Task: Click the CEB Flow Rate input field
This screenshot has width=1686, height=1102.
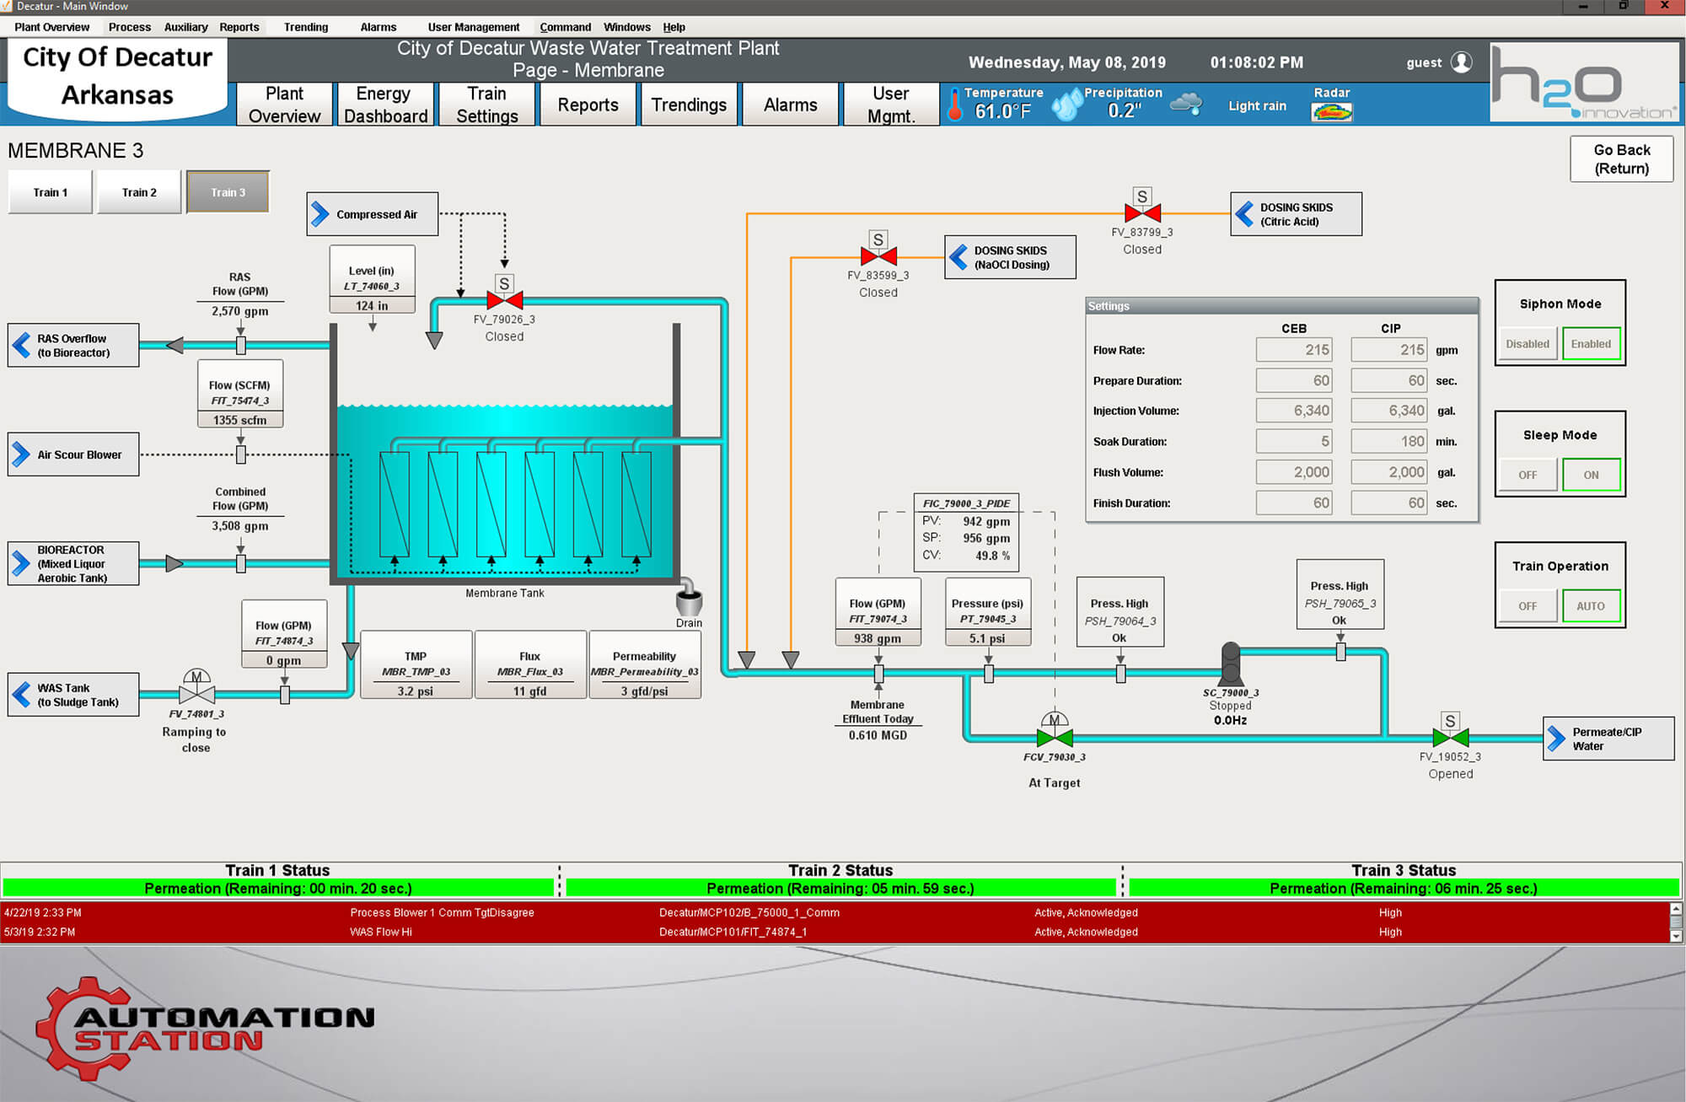Action: pos(1294,349)
